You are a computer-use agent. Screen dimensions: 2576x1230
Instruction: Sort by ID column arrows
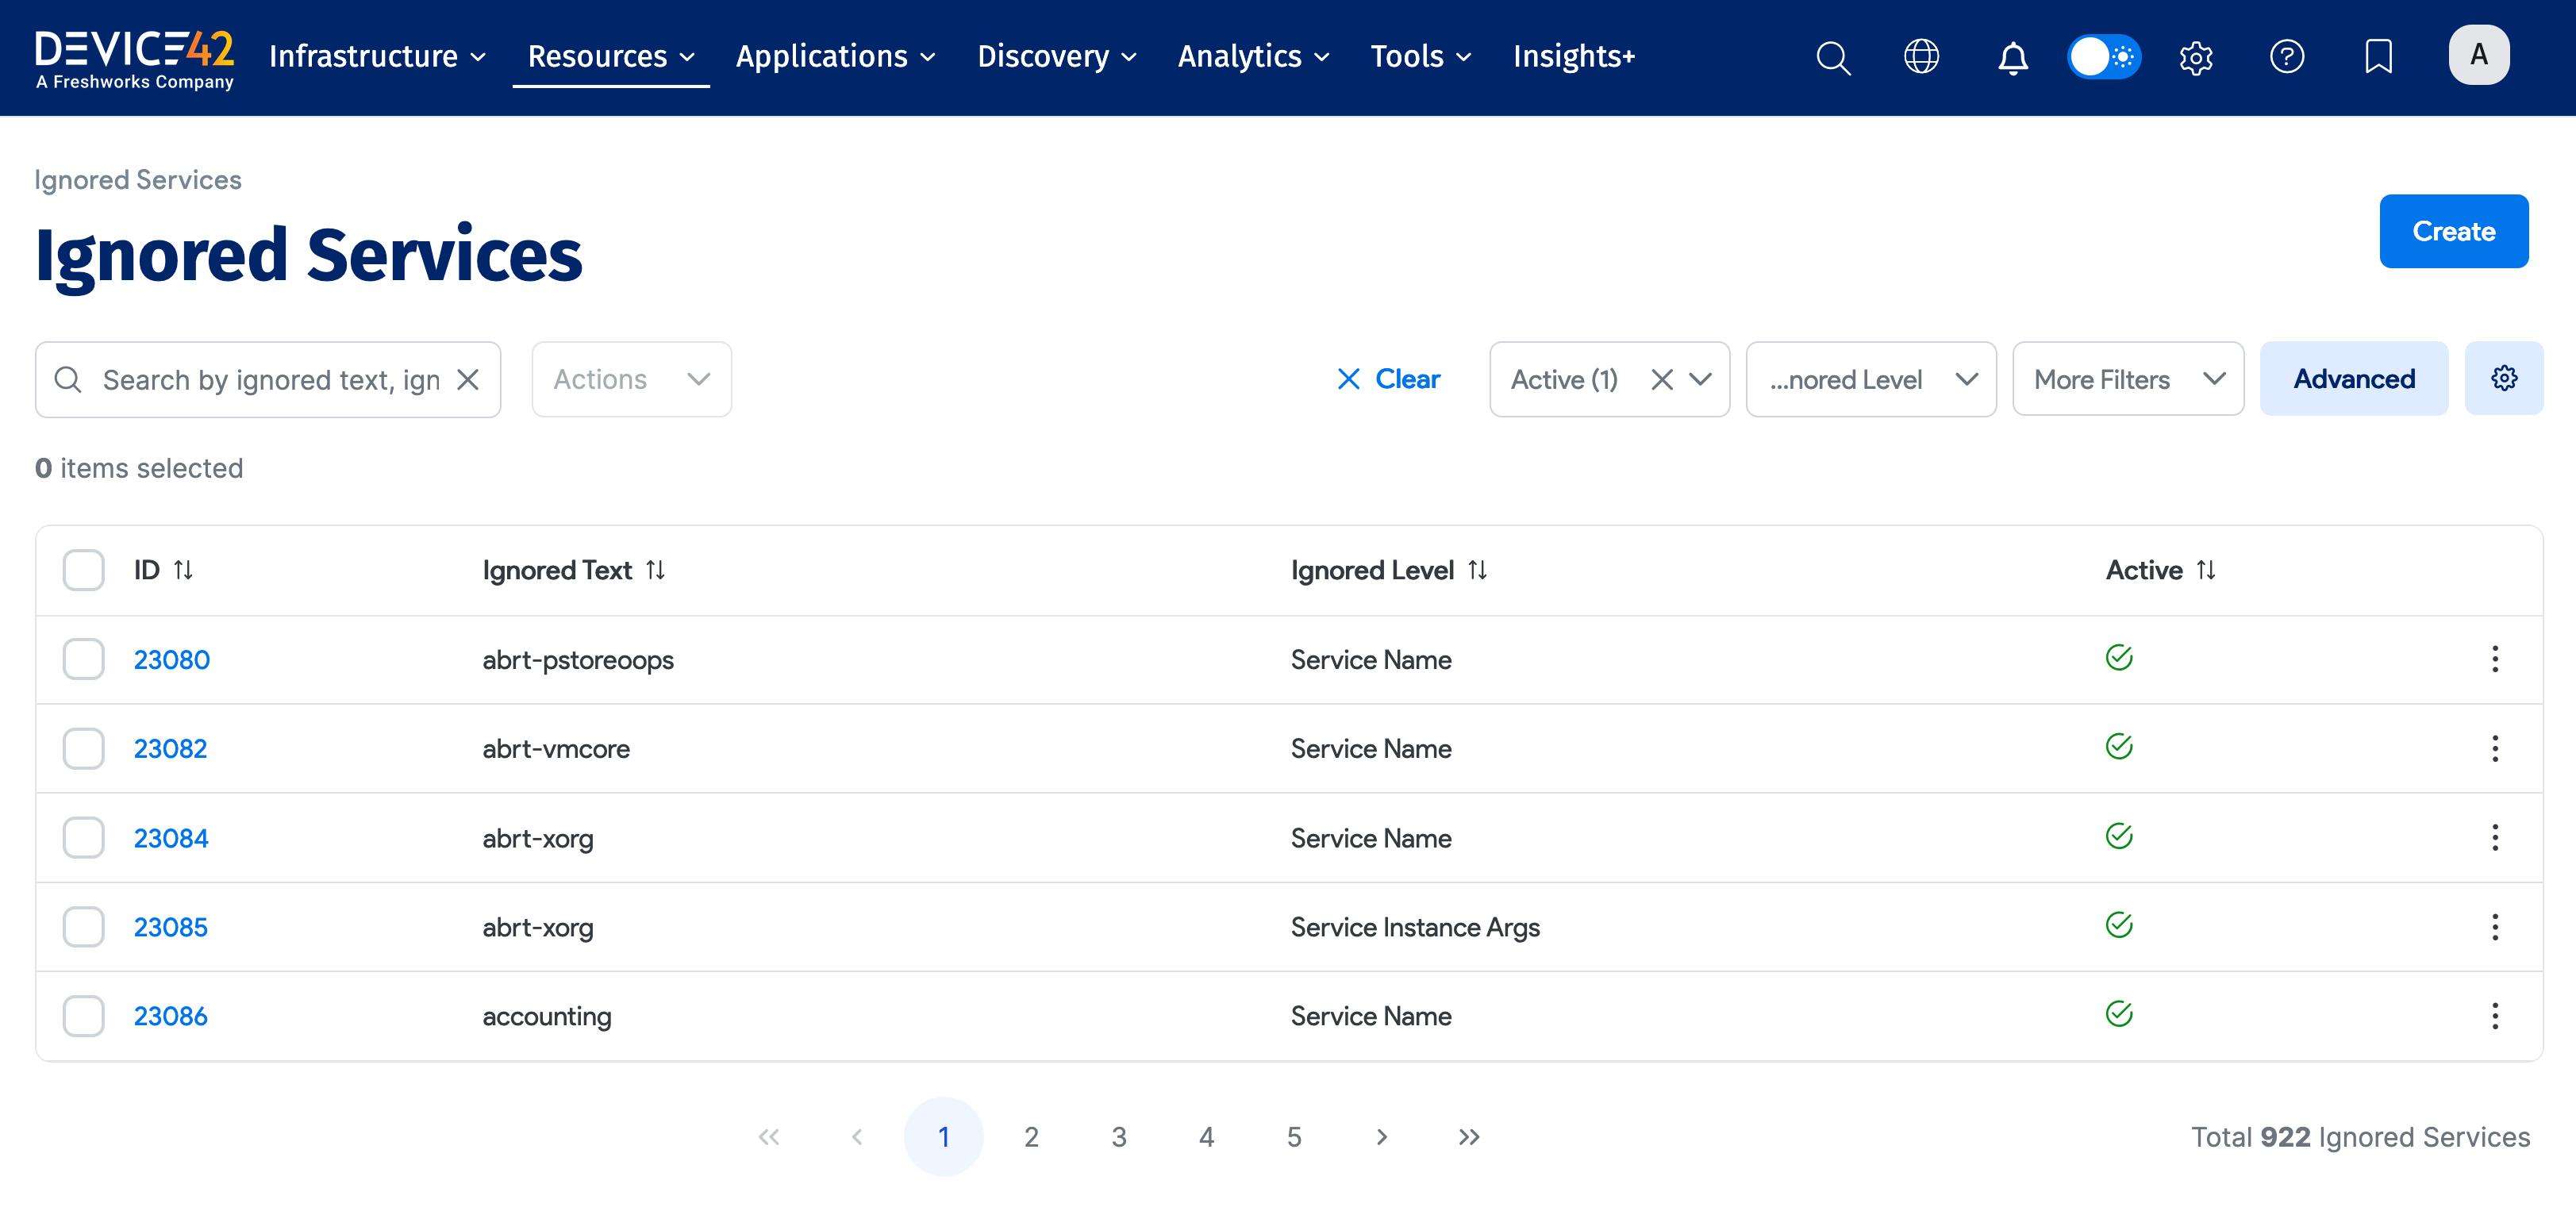tap(183, 570)
